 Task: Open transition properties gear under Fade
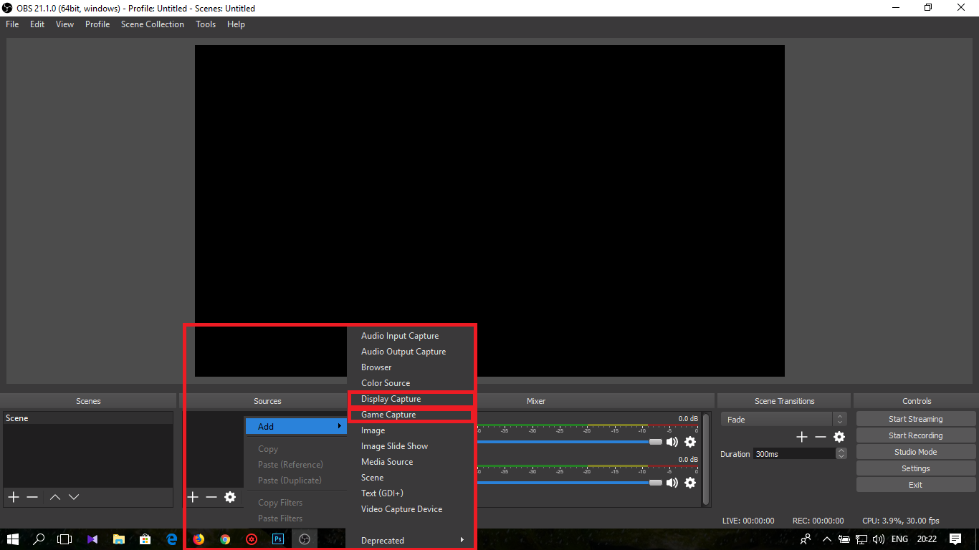point(839,437)
